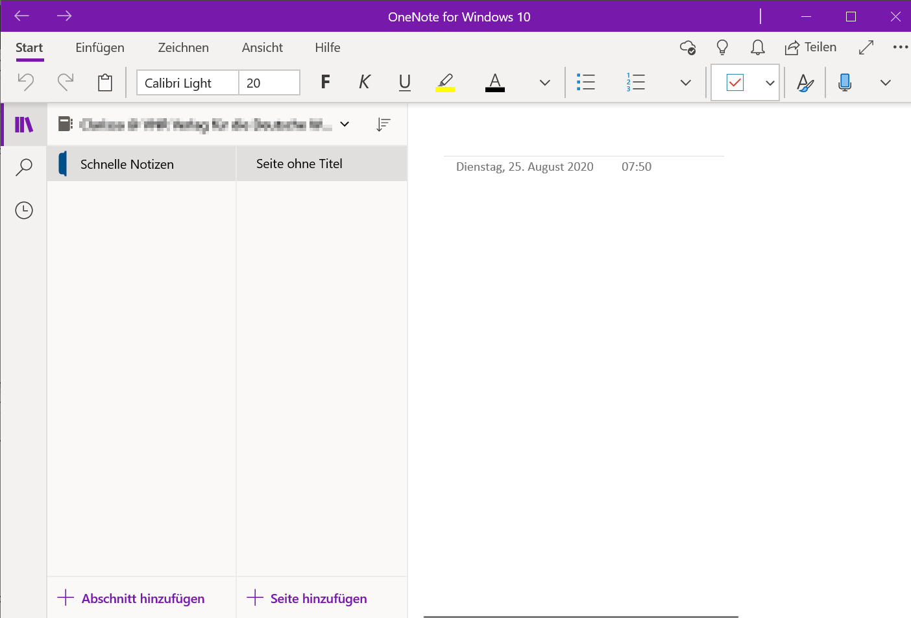Click the Teilen share button
Viewport: 911px width, 618px height.
810,47
